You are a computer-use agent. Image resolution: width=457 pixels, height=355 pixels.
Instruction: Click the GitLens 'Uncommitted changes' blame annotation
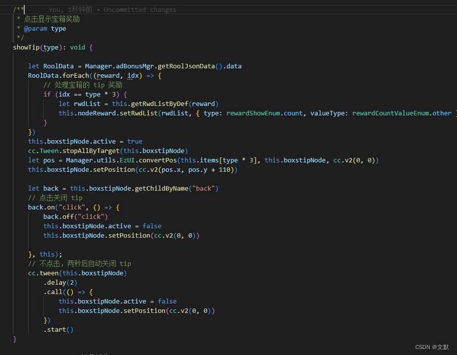[140, 9]
